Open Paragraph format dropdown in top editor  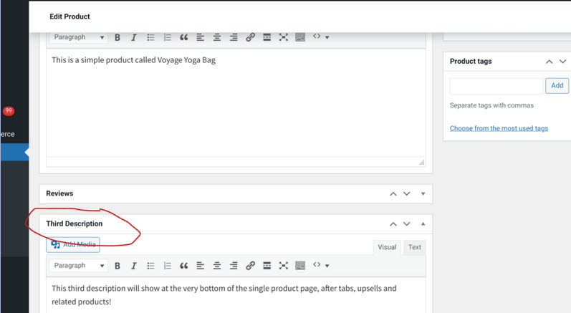pos(78,37)
